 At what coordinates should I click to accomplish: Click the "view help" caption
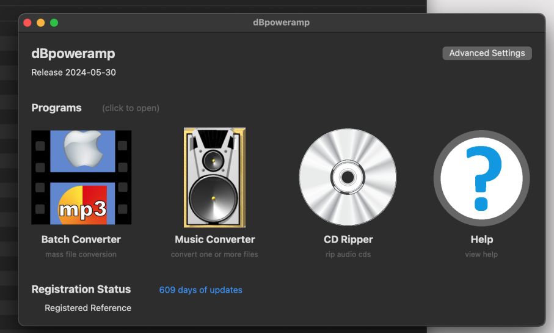pos(481,254)
